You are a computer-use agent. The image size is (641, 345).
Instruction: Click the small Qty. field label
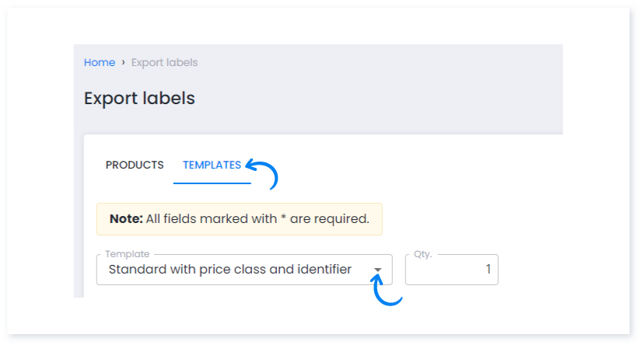pyautogui.click(x=423, y=254)
